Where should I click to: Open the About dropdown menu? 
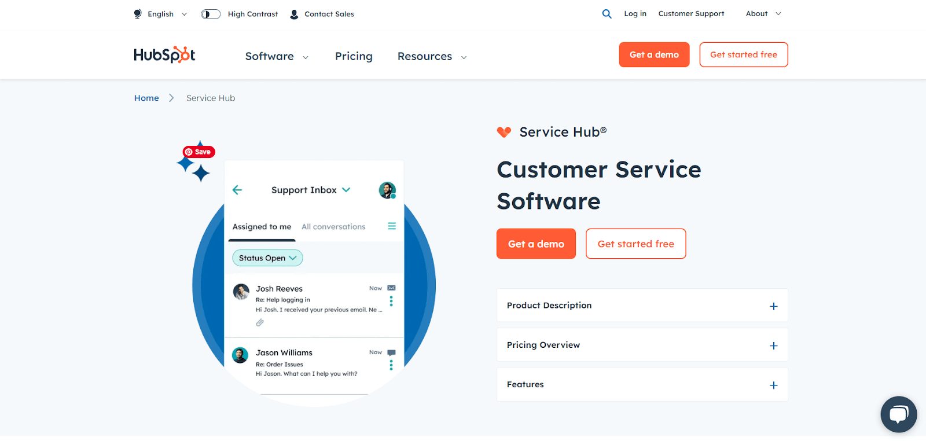click(x=763, y=14)
